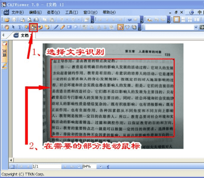Select the straight line annotation tool
The height and width of the screenshot is (178, 204).
tap(56, 27)
